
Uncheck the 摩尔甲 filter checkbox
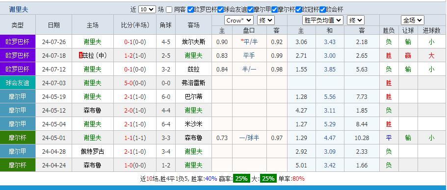251,10
